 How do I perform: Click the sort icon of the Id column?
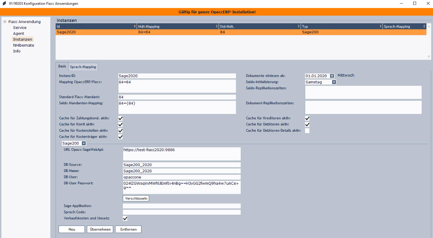point(135,26)
